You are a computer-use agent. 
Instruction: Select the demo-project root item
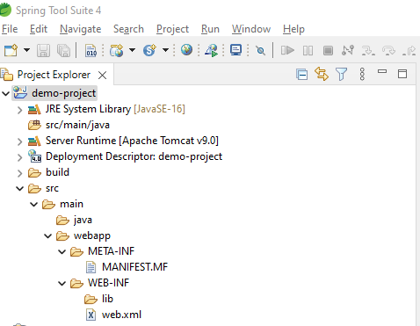54,93
